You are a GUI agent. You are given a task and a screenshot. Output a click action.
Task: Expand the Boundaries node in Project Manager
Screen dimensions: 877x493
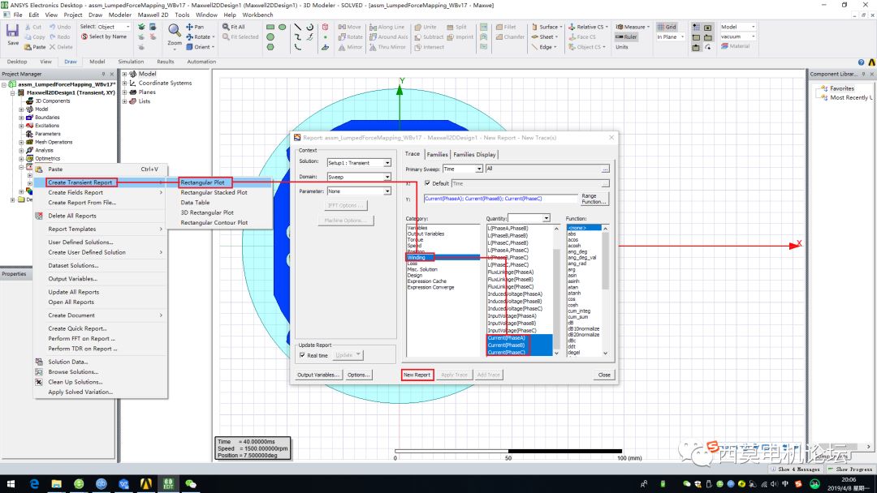(x=21, y=118)
